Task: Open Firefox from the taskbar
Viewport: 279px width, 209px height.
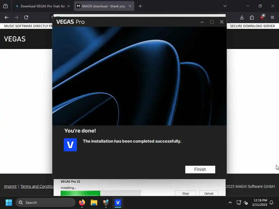Action: click(82, 202)
